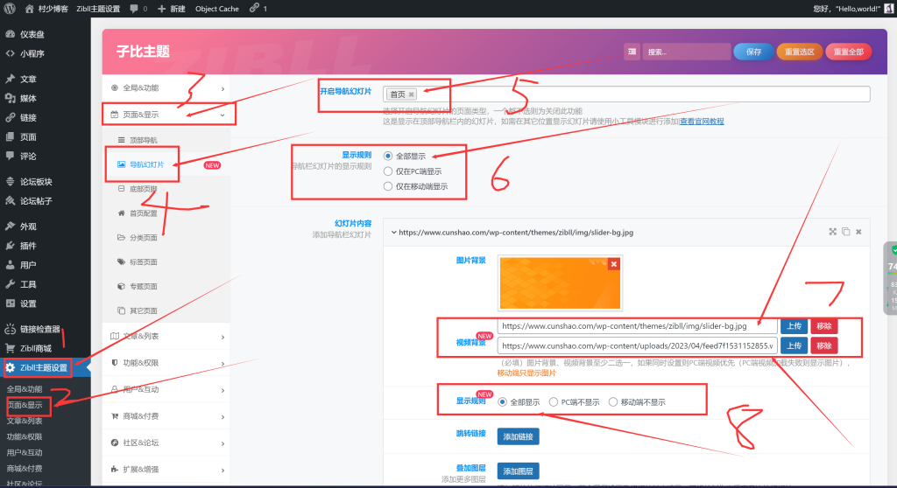Expand the 功能&权限 settings section

click(x=166, y=363)
